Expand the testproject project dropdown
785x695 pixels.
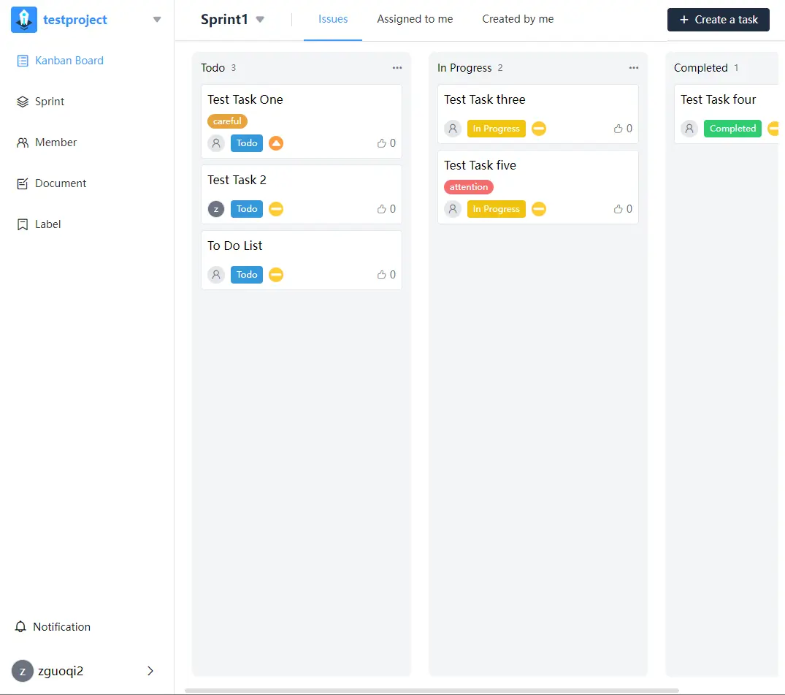157,20
